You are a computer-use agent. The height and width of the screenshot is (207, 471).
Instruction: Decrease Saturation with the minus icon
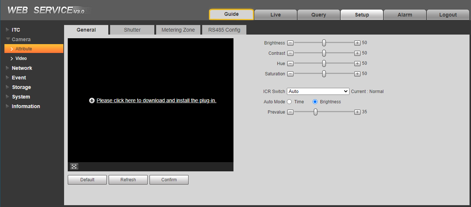coord(290,74)
